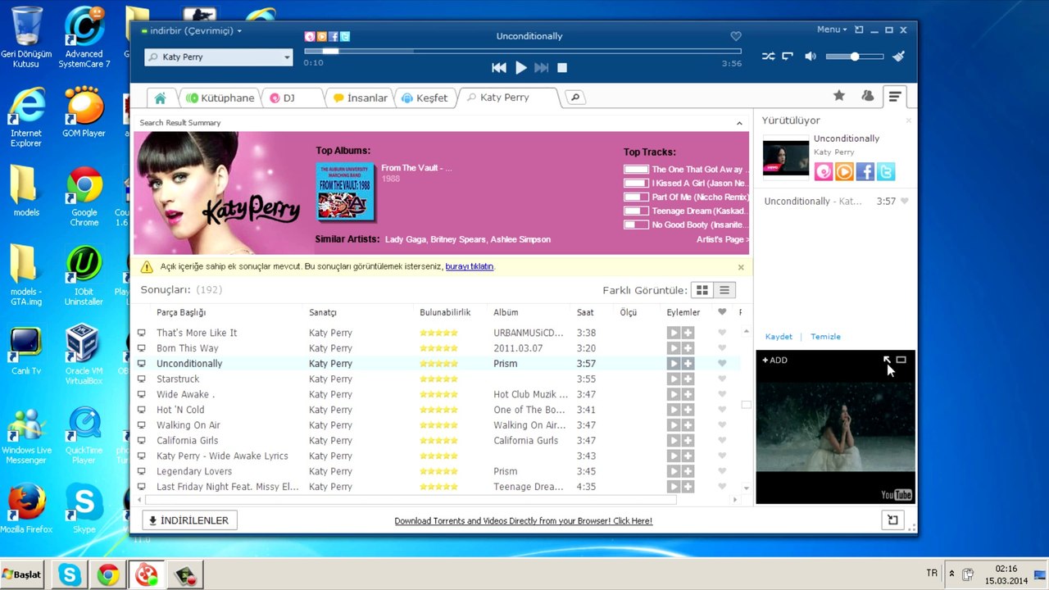Viewport: 1049px width, 590px height.
Task: Open similar artist Lady Gaga
Action: pos(405,239)
